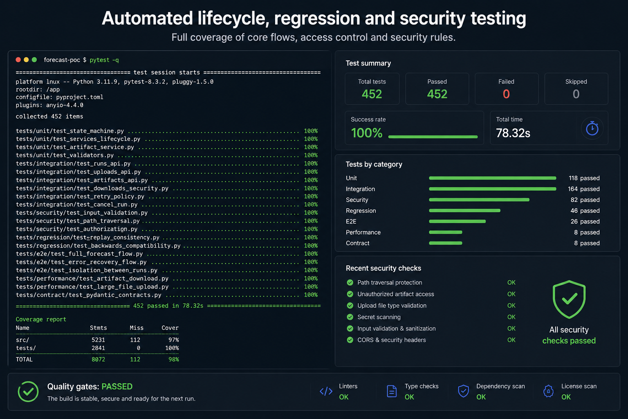Select the Failed tests count card
The image size is (628, 419).
[506, 89]
